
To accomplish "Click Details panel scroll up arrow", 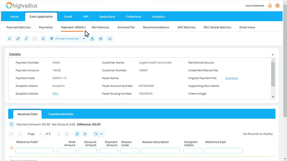I will click(x=273, y=60).
